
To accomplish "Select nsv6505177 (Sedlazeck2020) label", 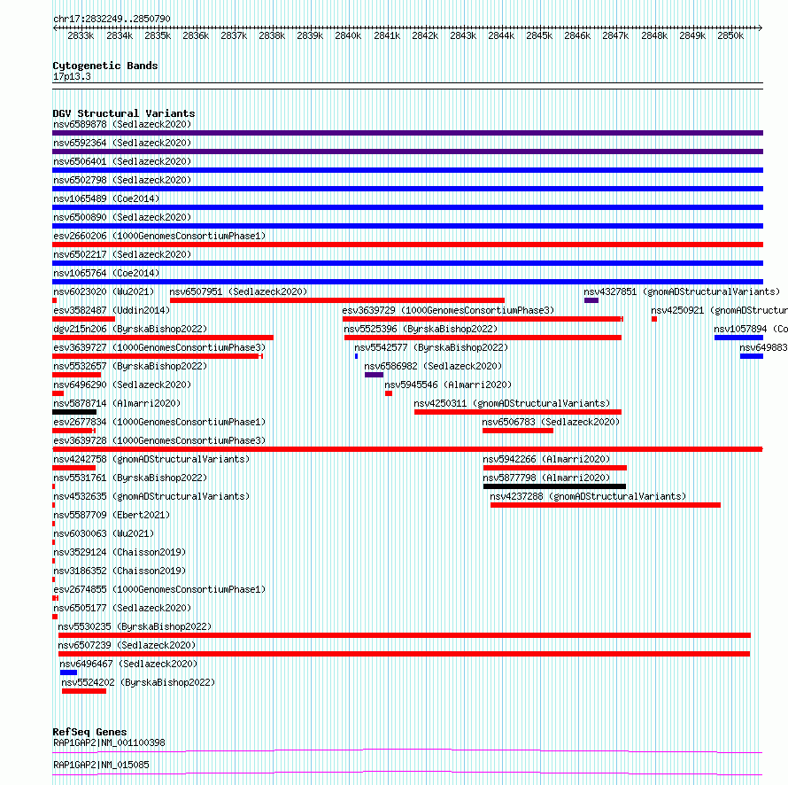I will 122,608.
